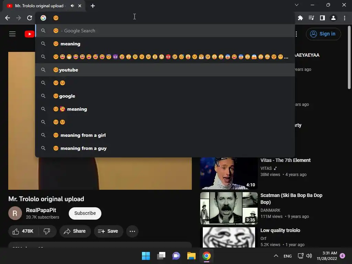This screenshot has width=352, height=264.
Task: Click the paused video player area
Action: click(100, 173)
